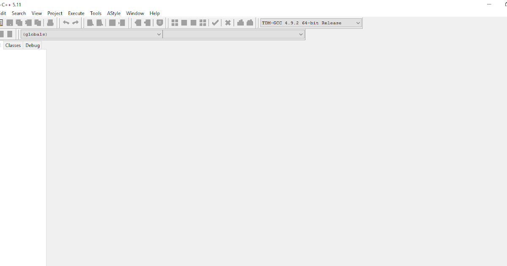Click the Compile and Run icon
Screen dimensions: 507x266
[x=111, y=23]
